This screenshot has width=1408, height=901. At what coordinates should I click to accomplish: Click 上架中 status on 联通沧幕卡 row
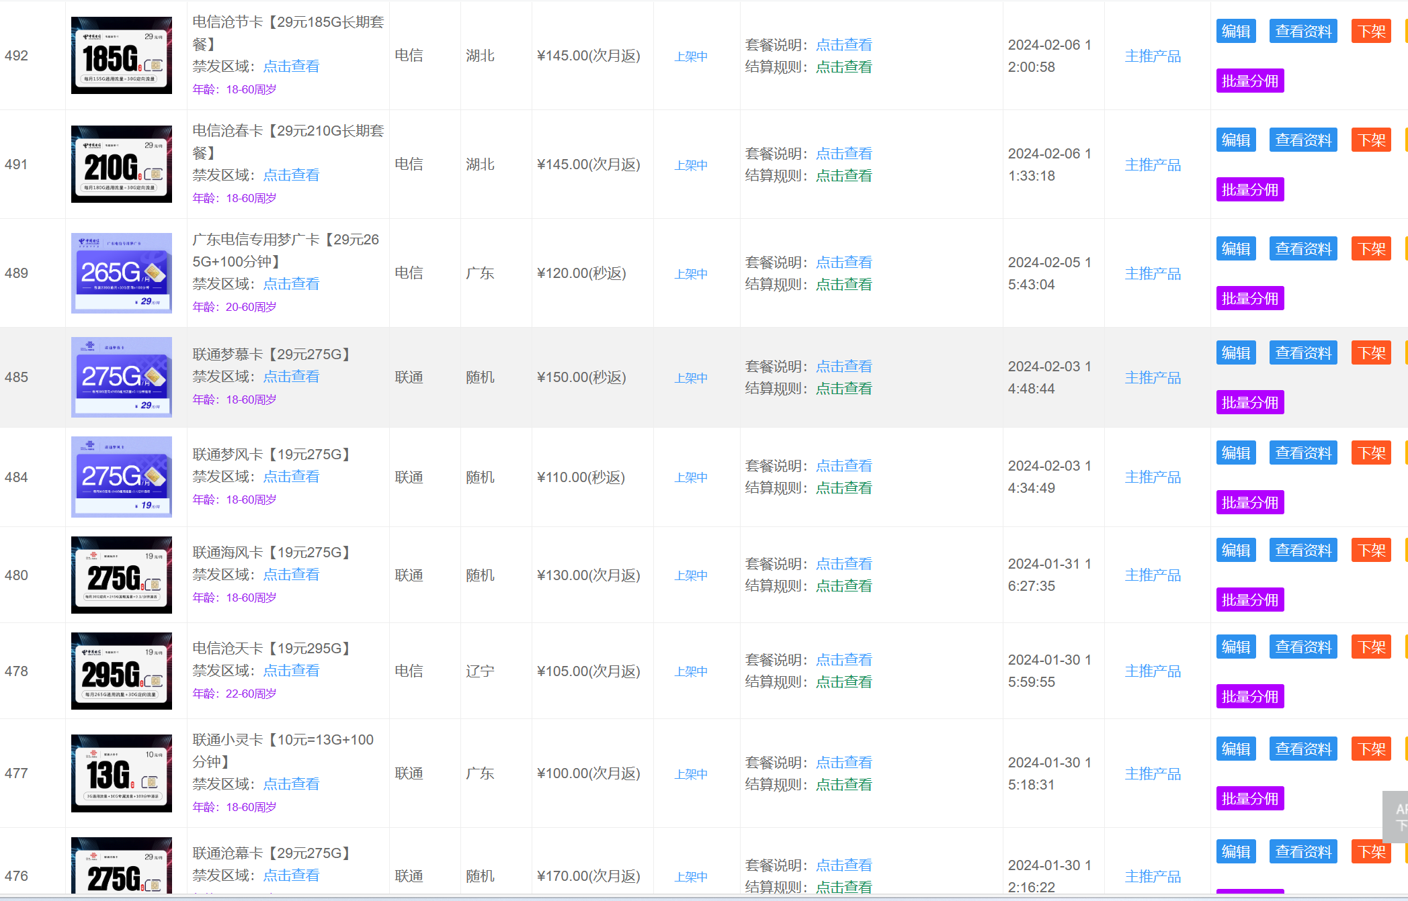click(x=690, y=876)
